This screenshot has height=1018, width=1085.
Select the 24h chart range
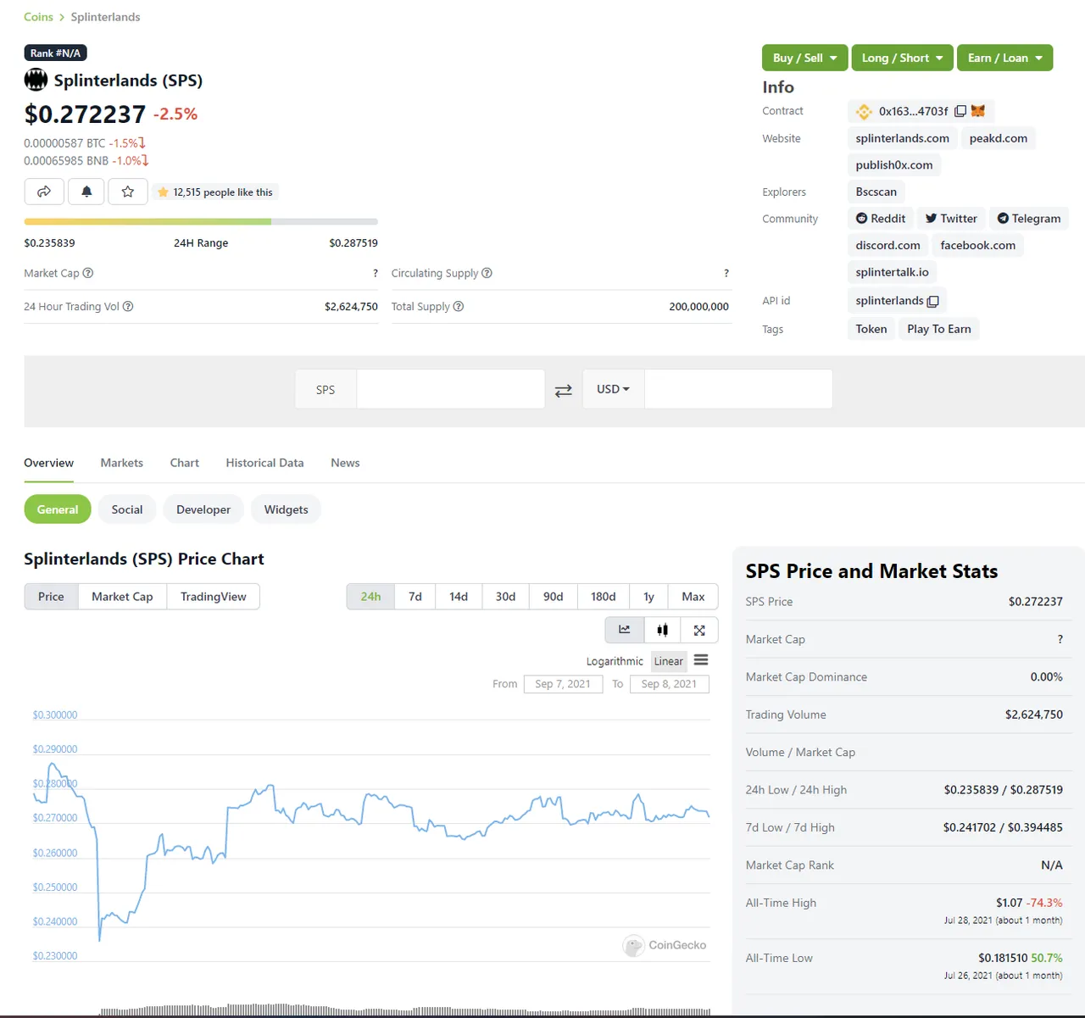370,597
